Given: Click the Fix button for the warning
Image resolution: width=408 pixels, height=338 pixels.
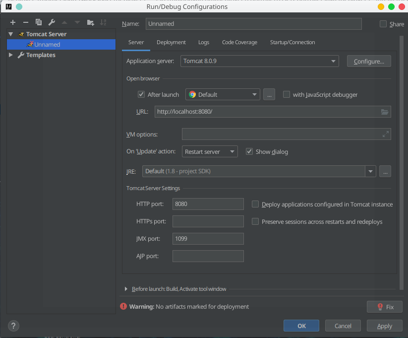Looking at the screenshot, I should tap(385, 307).
